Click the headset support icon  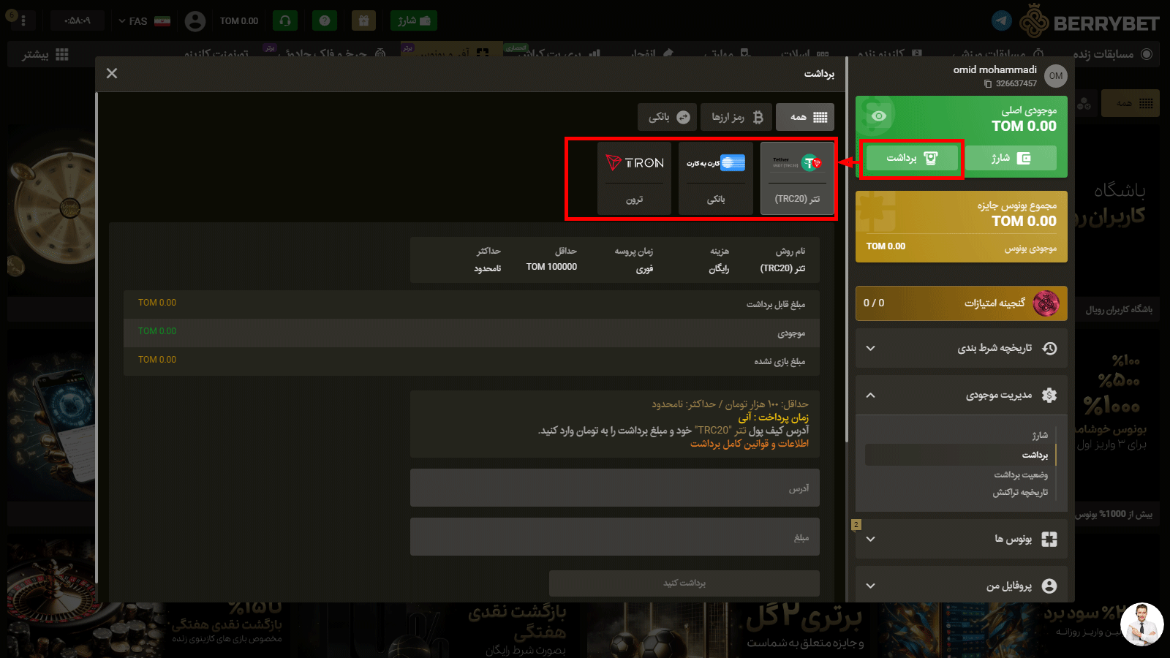pos(285,20)
